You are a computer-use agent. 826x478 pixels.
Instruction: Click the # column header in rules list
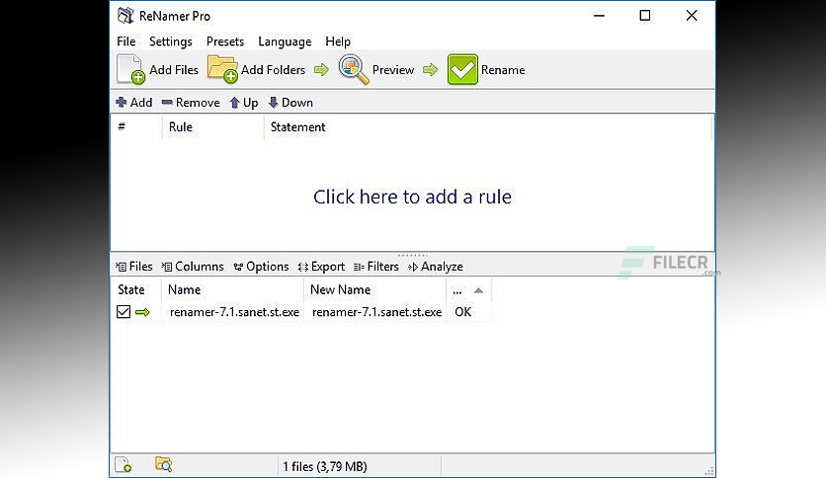click(x=136, y=126)
